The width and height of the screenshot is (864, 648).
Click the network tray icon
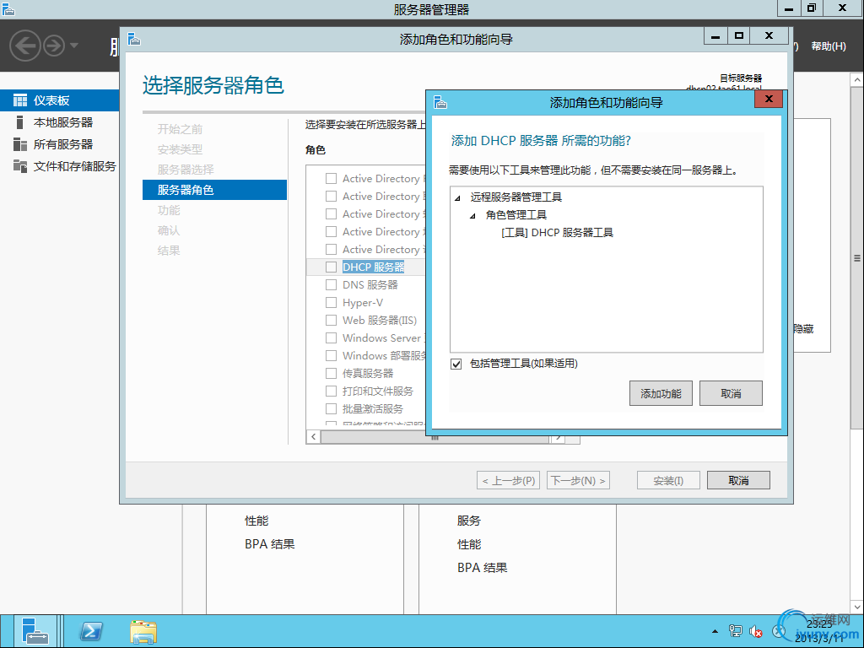(735, 631)
